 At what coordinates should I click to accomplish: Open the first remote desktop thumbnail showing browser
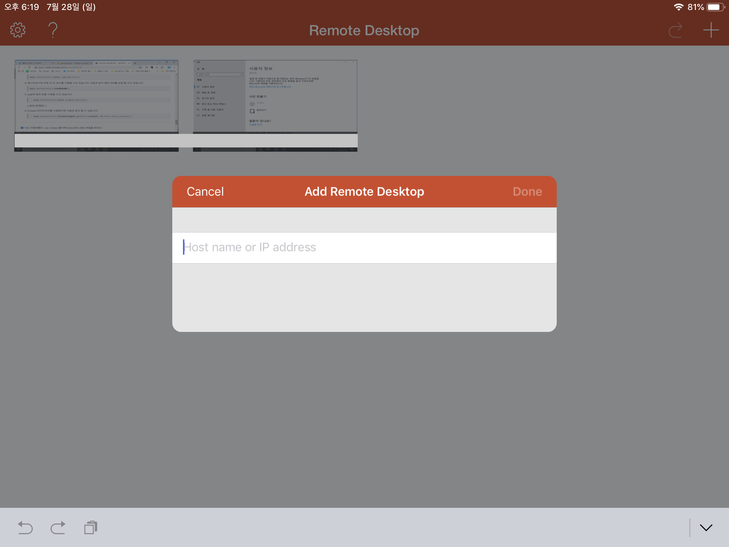tap(96, 106)
